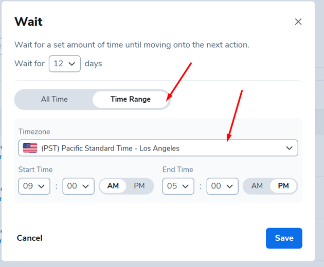Click the Pacific Standard Time timezone text

(x=111, y=148)
